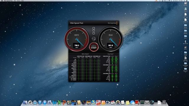The width and height of the screenshot is (189, 106).
Task: Open Finder from the Dock
Action: pos(25,102)
